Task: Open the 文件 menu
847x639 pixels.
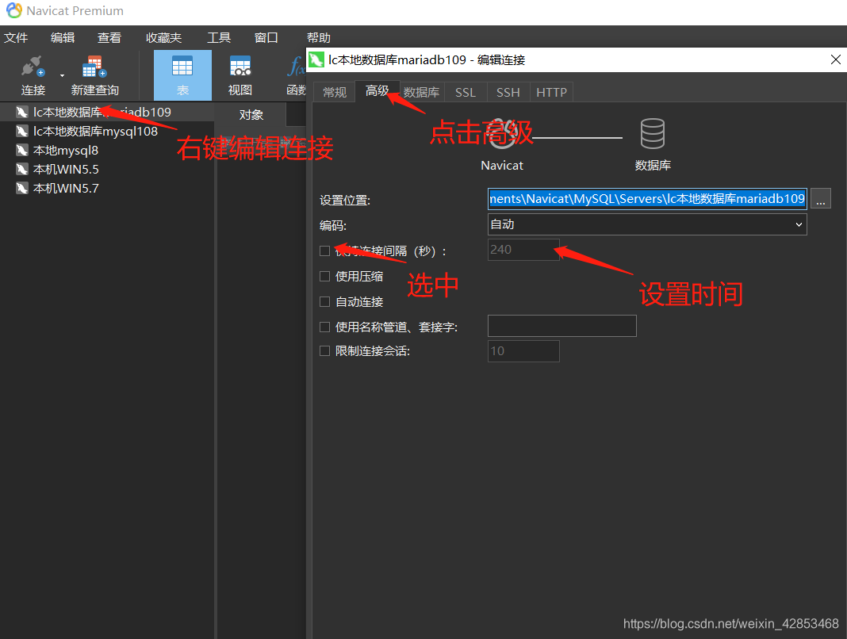Action: click(x=16, y=37)
